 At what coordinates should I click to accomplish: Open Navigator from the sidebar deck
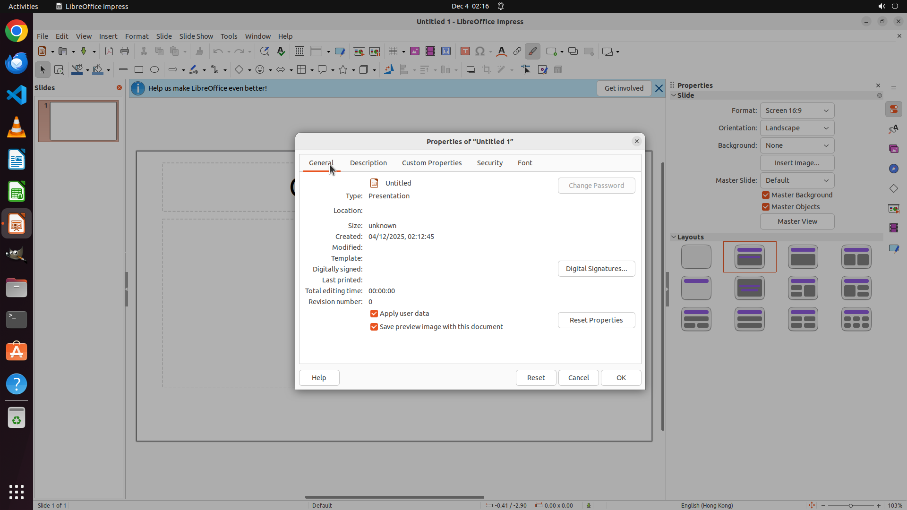(893, 169)
